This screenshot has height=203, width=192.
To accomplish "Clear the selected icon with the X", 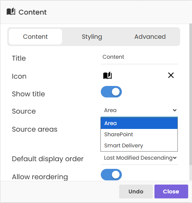I will coord(171,75).
